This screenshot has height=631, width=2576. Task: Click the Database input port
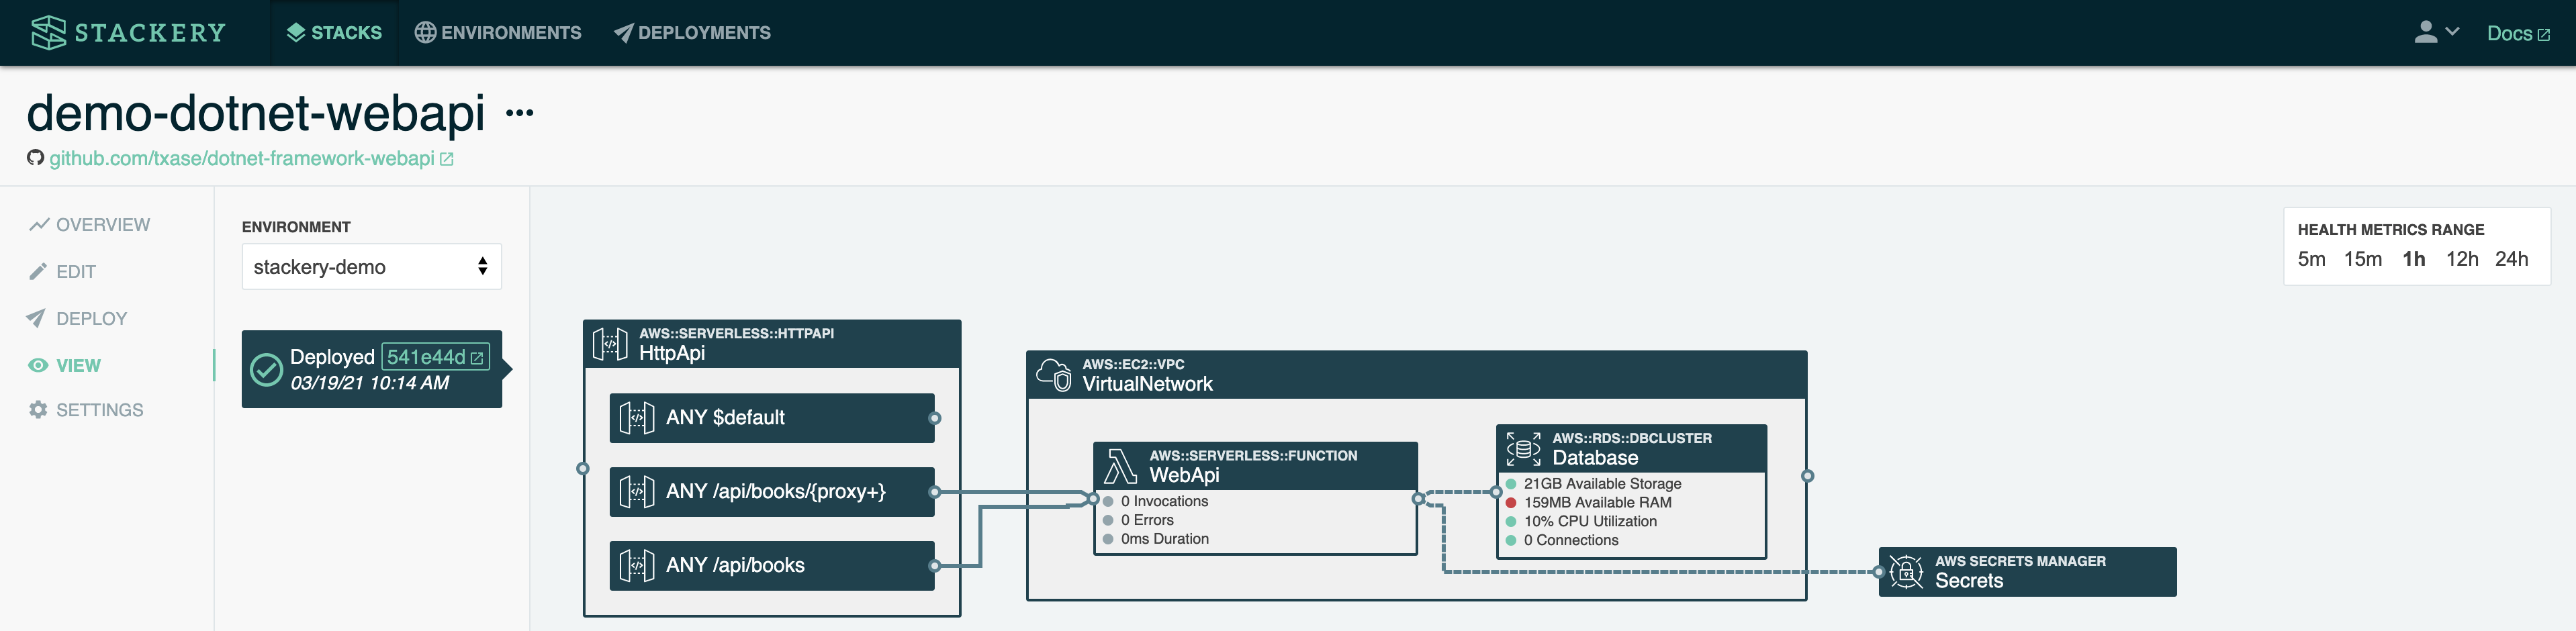click(1496, 492)
